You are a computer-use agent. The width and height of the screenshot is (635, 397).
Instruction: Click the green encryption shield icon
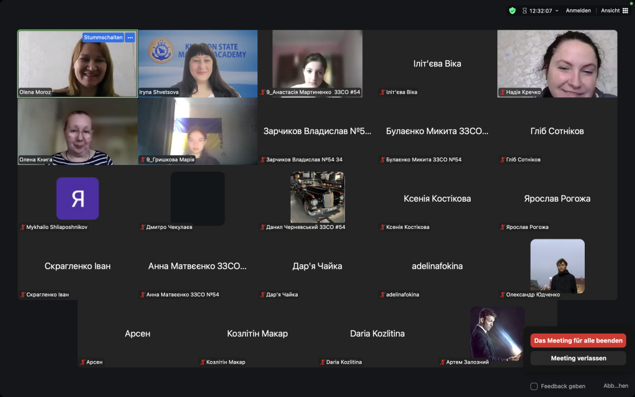512,11
